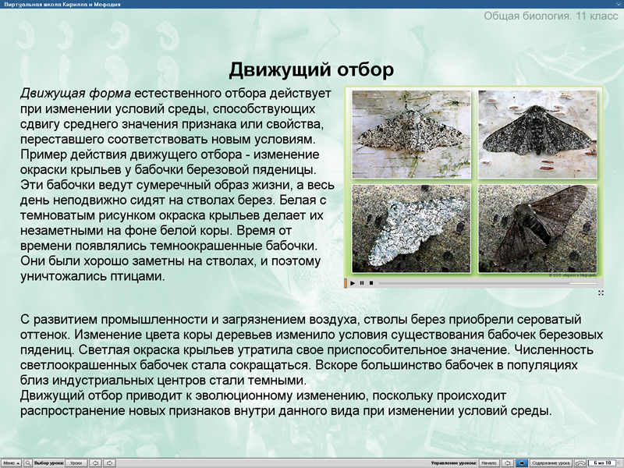Select the dark moth photo thumbnail
This screenshot has width=624, height=468.
538,133
